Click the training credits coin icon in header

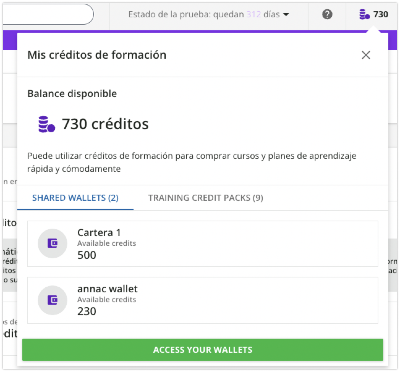point(364,14)
